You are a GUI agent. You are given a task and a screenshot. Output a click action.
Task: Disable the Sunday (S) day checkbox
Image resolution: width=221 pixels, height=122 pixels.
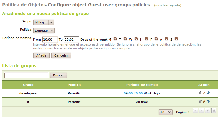[176, 39]
